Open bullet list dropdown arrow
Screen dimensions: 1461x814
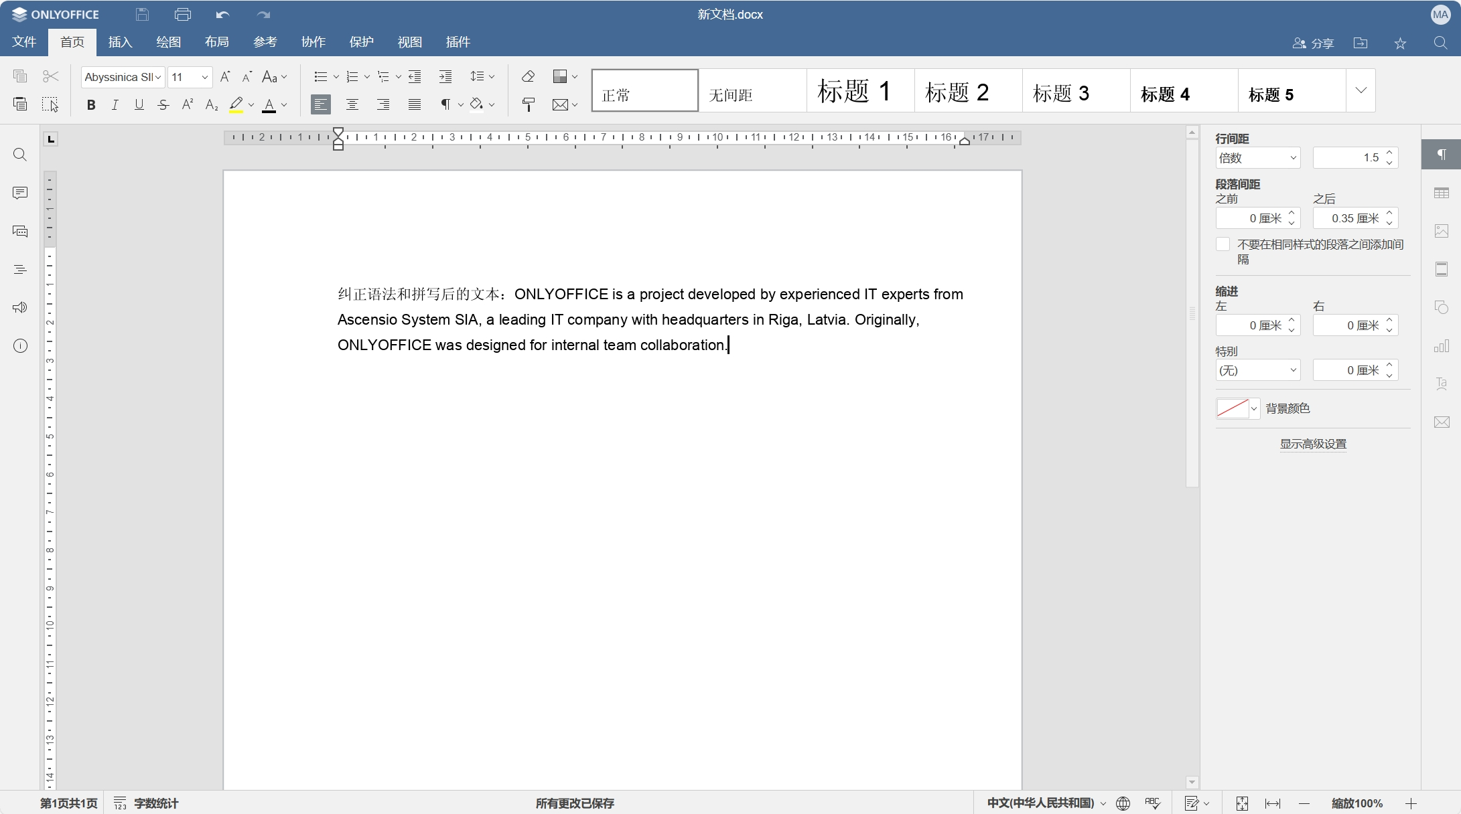tap(336, 77)
